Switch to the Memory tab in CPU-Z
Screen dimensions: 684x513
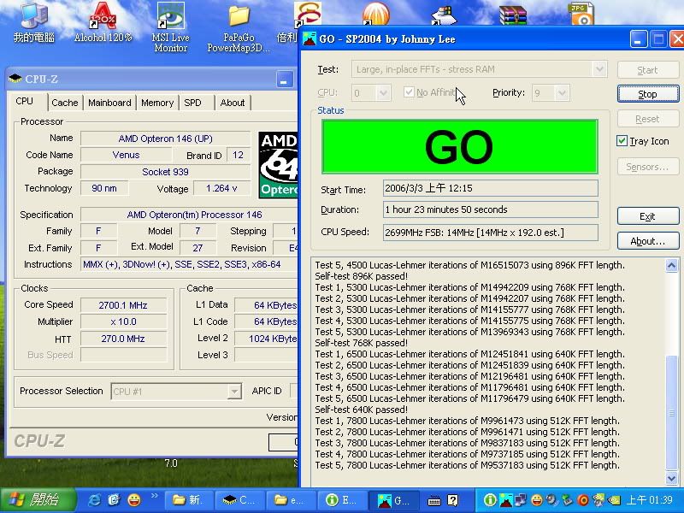(x=157, y=103)
